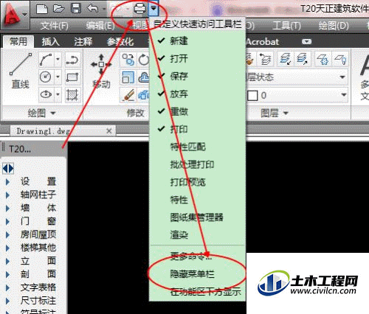Viewport: 369px width, 314px height.
Task: Click the layer freeze snowflake icon
Action: pyautogui.click(x=323, y=59)
